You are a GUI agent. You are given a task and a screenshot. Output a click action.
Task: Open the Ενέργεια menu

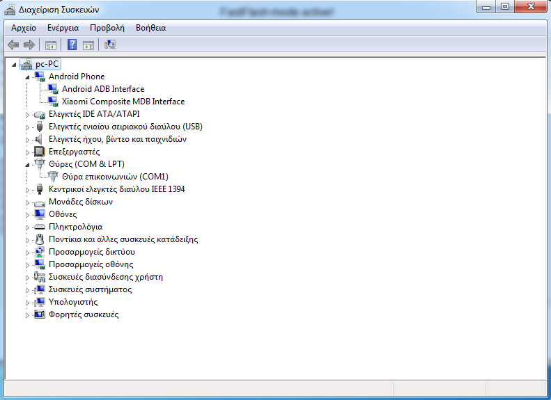pos(63,28)
